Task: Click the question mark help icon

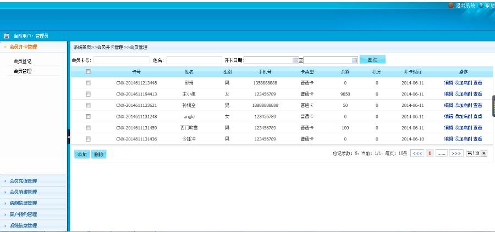Action: tap(481, 5)
